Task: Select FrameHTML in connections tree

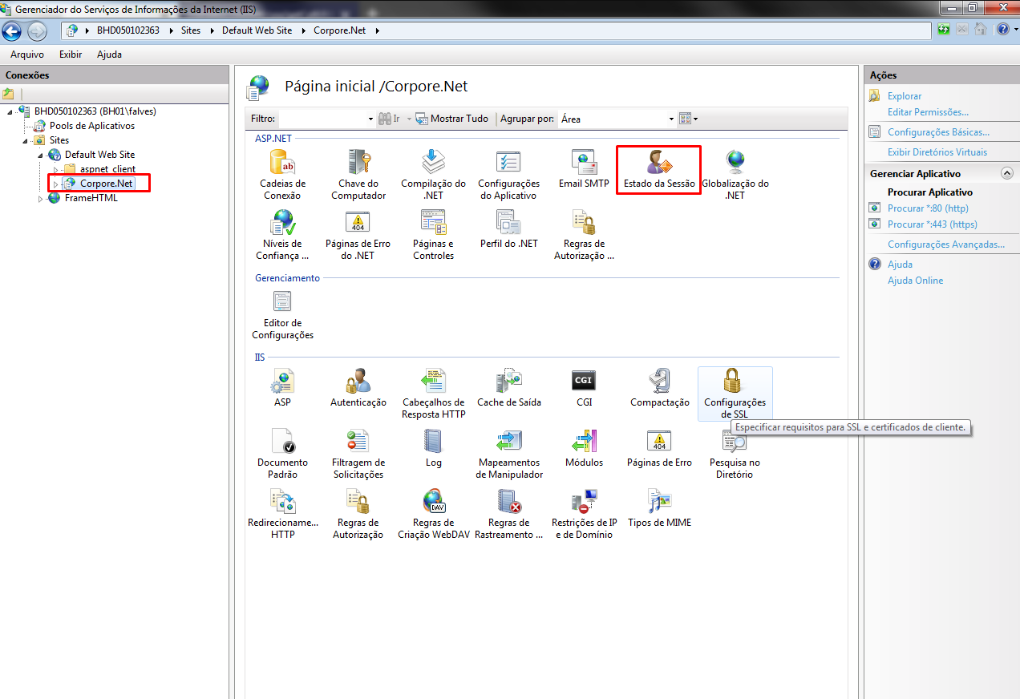Action: (91, 198)
